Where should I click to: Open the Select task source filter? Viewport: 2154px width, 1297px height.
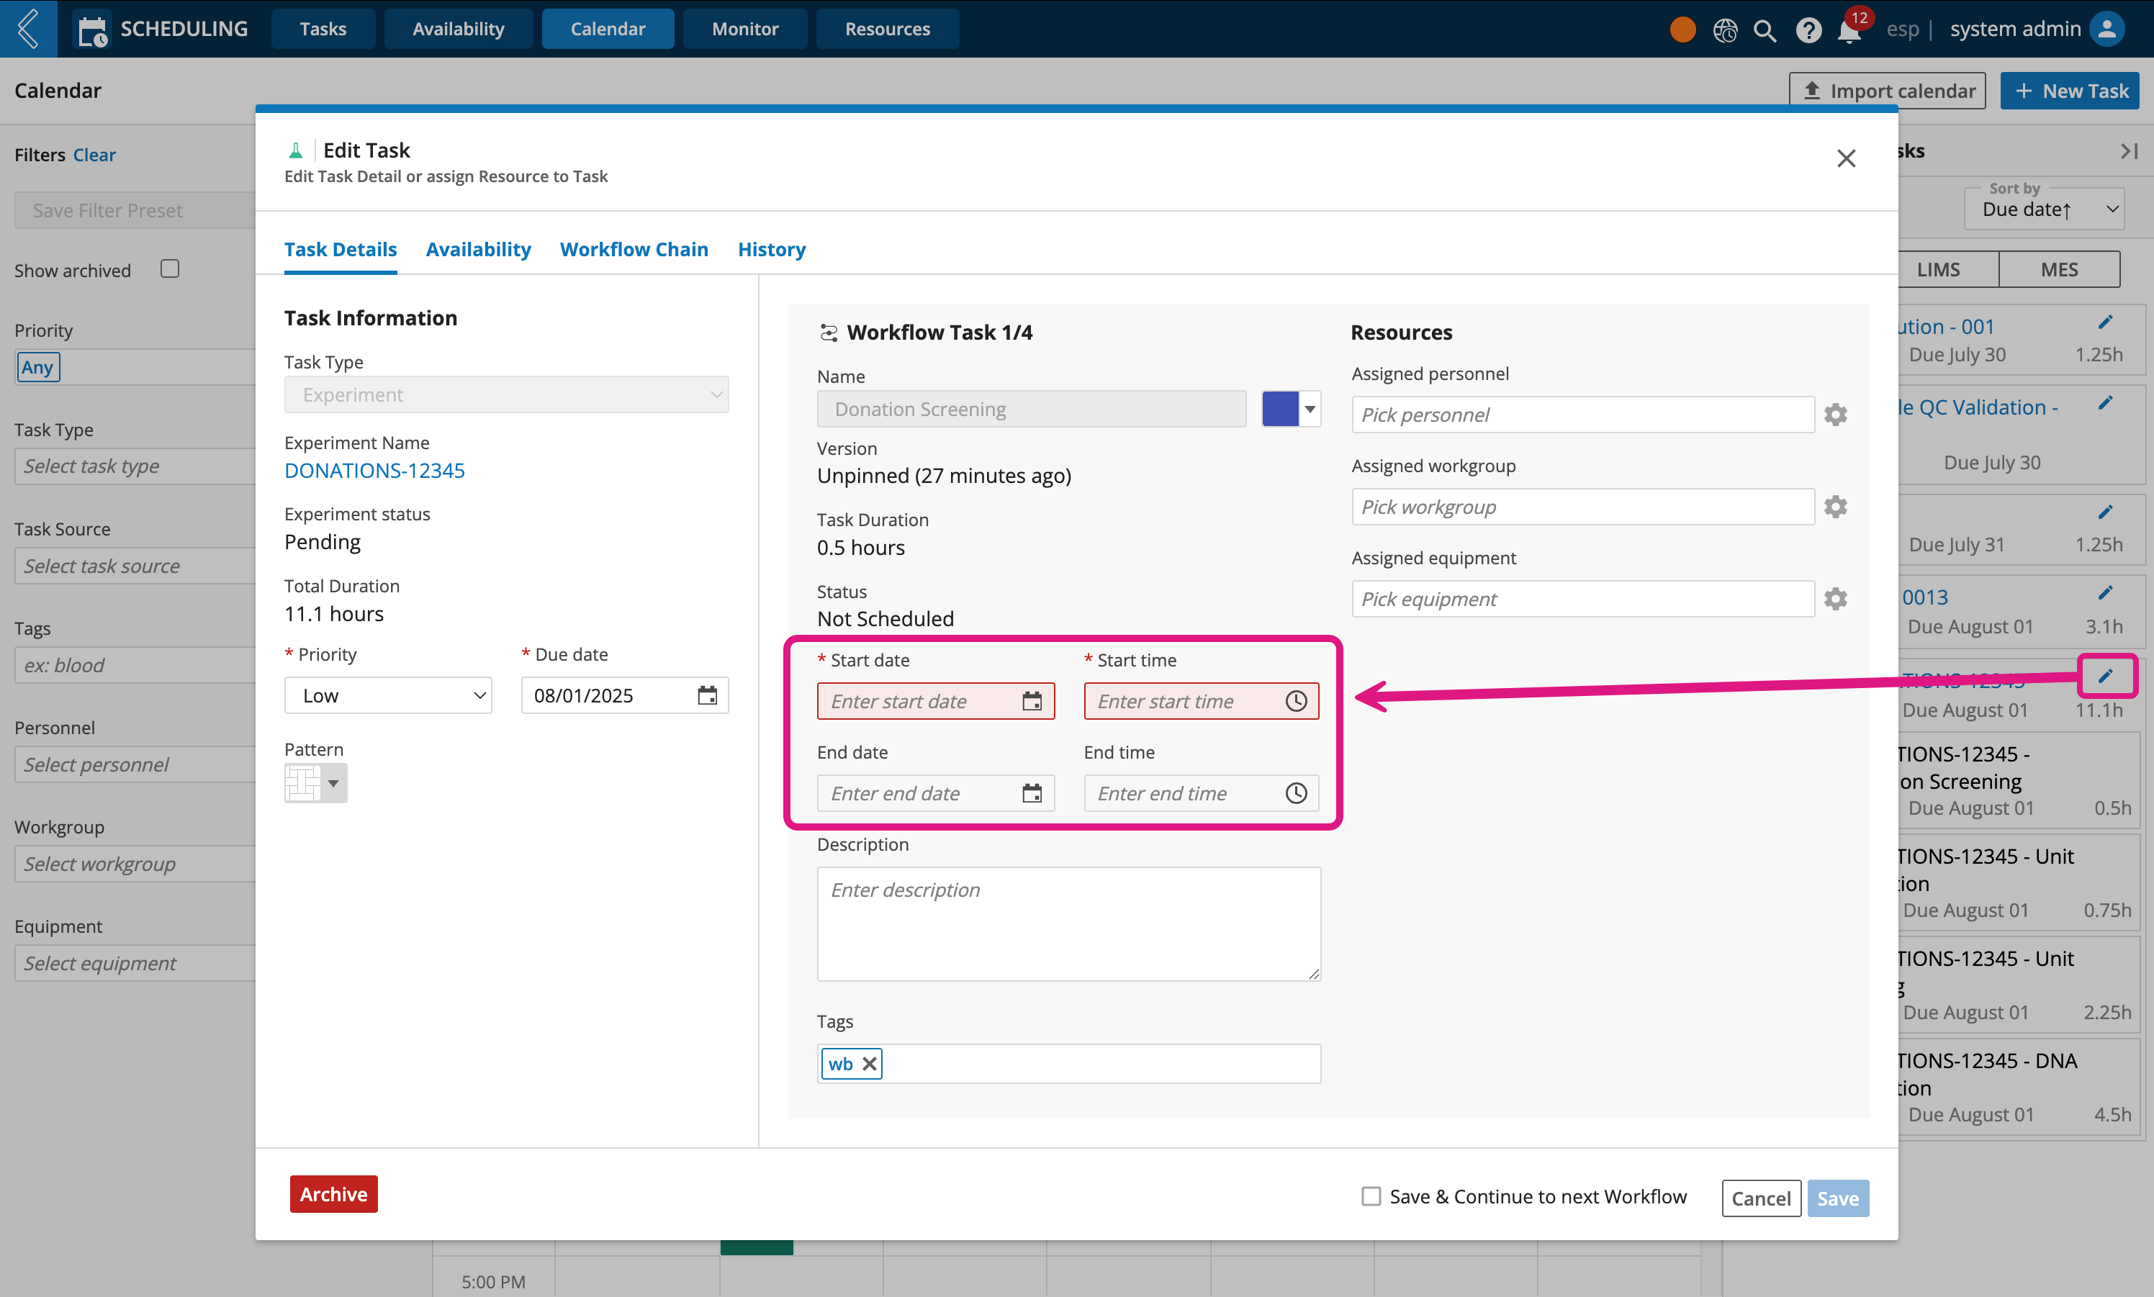point(135,566)
